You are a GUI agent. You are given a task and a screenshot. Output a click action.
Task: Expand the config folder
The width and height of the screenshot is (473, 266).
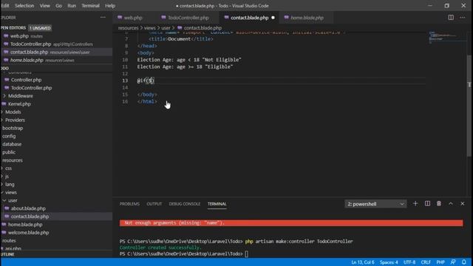click(x=56, y=136)
